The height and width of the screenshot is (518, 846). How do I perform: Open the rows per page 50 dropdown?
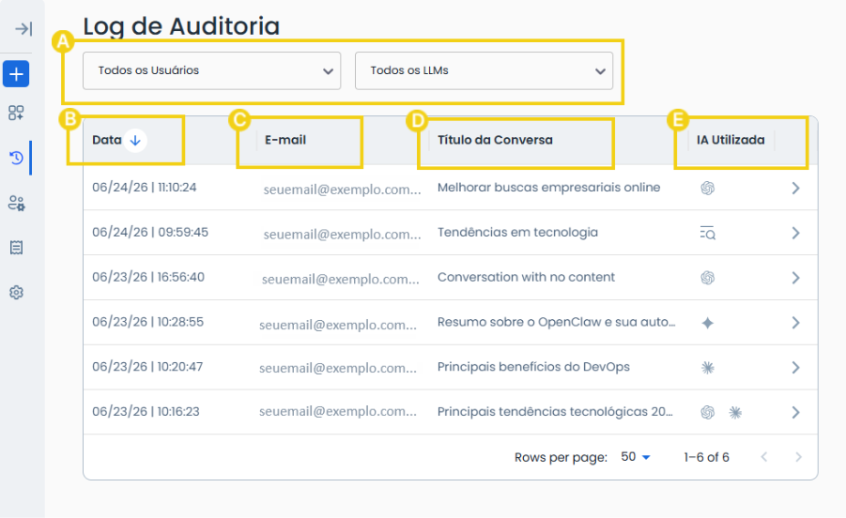(636, 457)
